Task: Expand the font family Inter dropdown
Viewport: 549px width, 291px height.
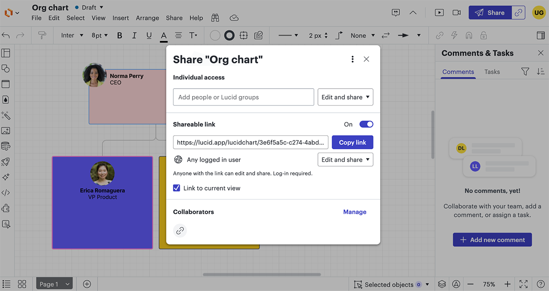Action: tap(72, 35)
